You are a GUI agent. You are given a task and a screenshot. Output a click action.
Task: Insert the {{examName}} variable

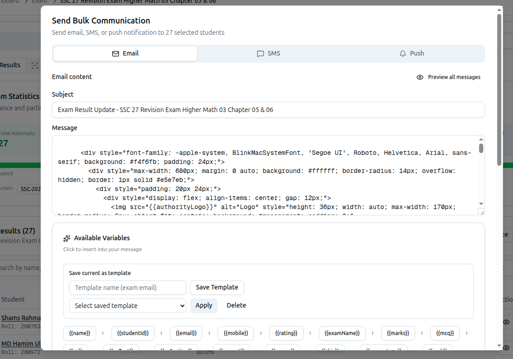point(342,333)
